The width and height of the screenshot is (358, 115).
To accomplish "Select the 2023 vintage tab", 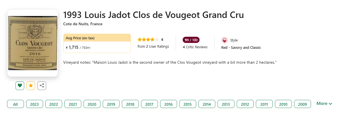I will pyautogui.click(x=35, y=104).
